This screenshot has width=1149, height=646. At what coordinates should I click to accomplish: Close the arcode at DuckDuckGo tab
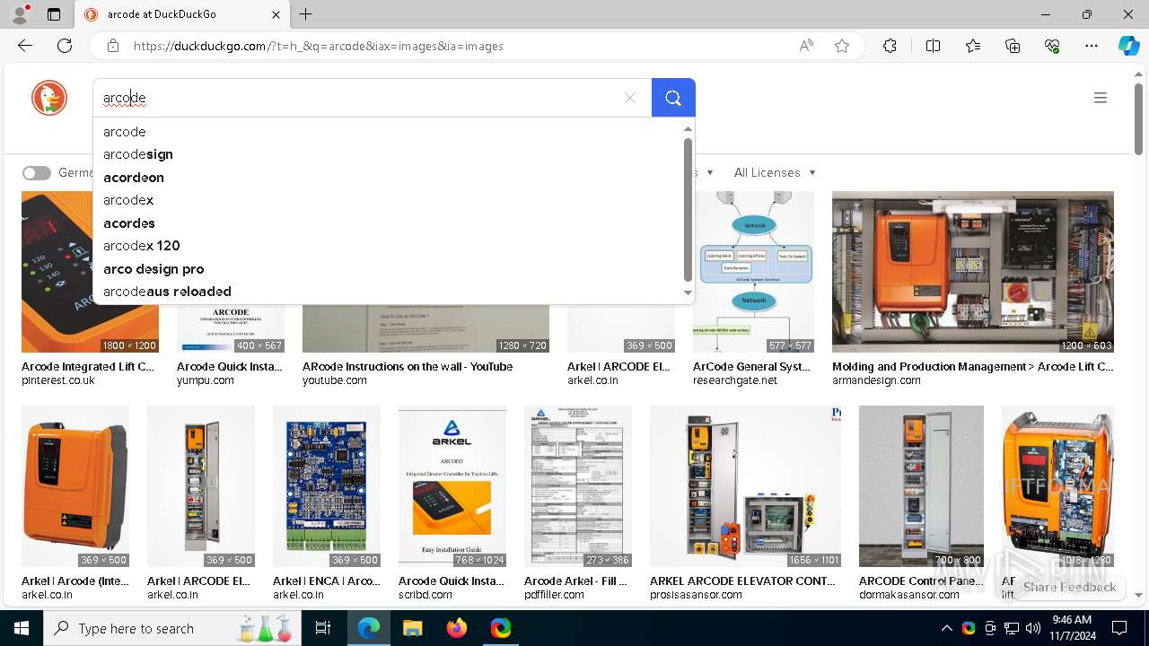click(276, 14)
